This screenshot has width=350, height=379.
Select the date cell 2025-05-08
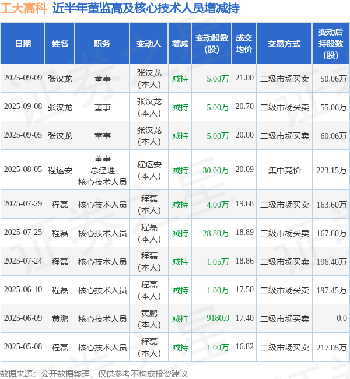23,346
